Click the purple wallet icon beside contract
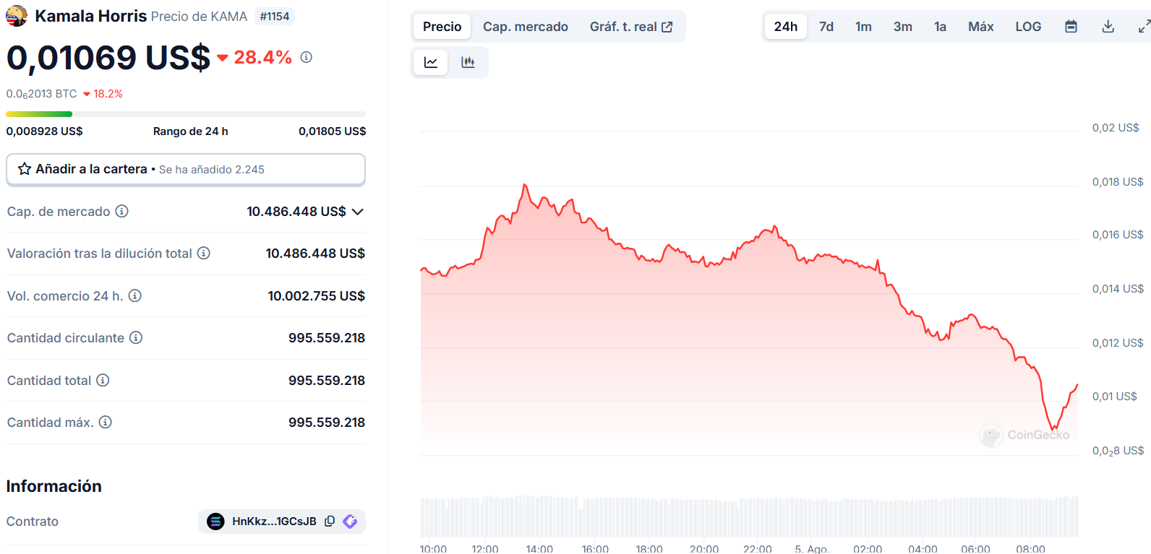1151x554 pixels. click(350, 521)
